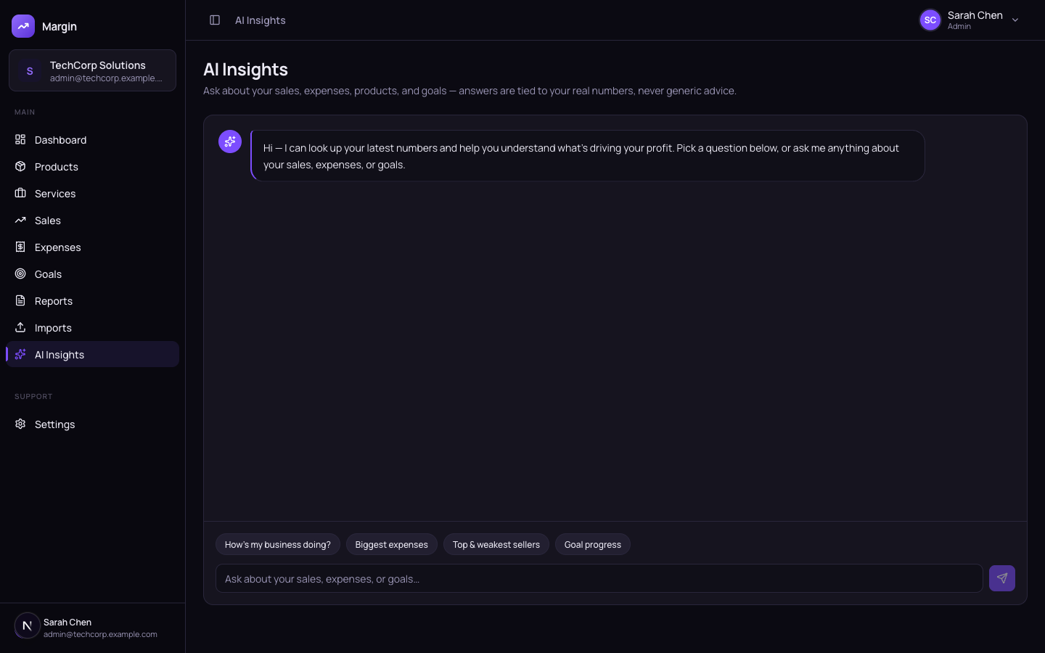Click the Settings gear icon

pos(20,424)
